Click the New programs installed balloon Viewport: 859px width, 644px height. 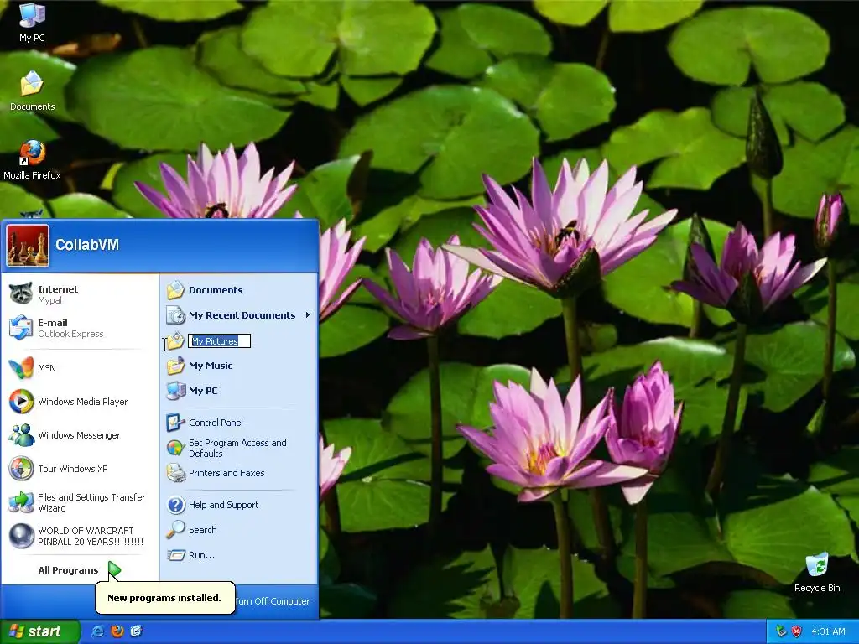[x=165, y=597]
